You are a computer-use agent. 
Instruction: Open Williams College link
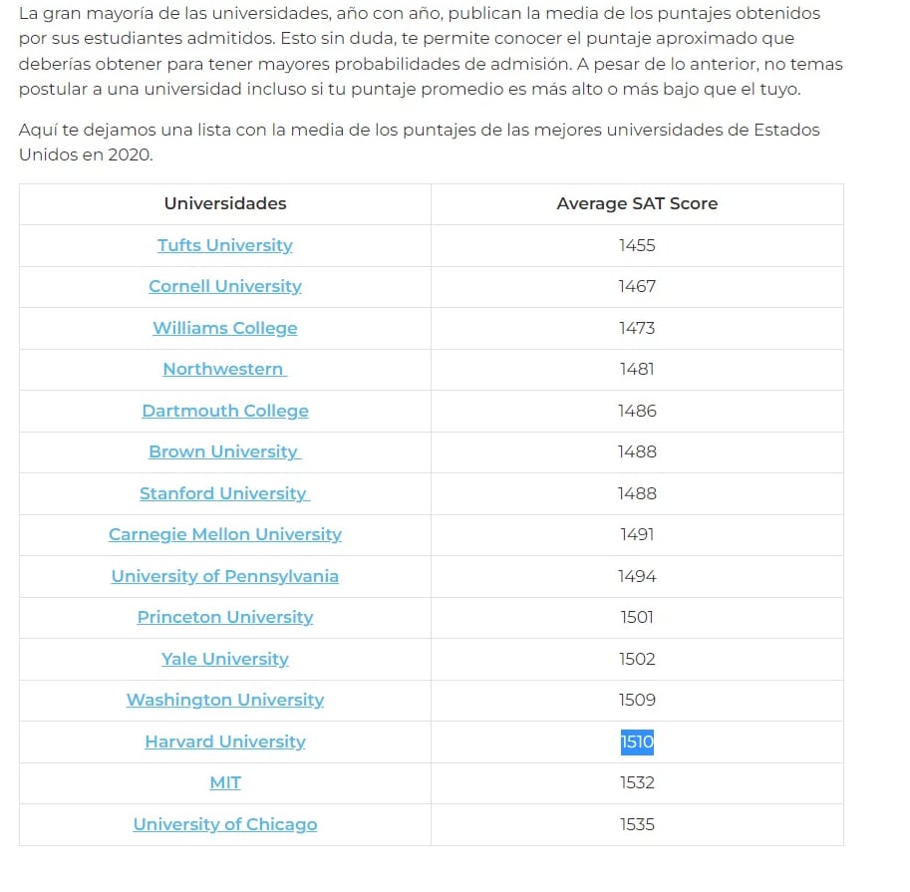225,328
